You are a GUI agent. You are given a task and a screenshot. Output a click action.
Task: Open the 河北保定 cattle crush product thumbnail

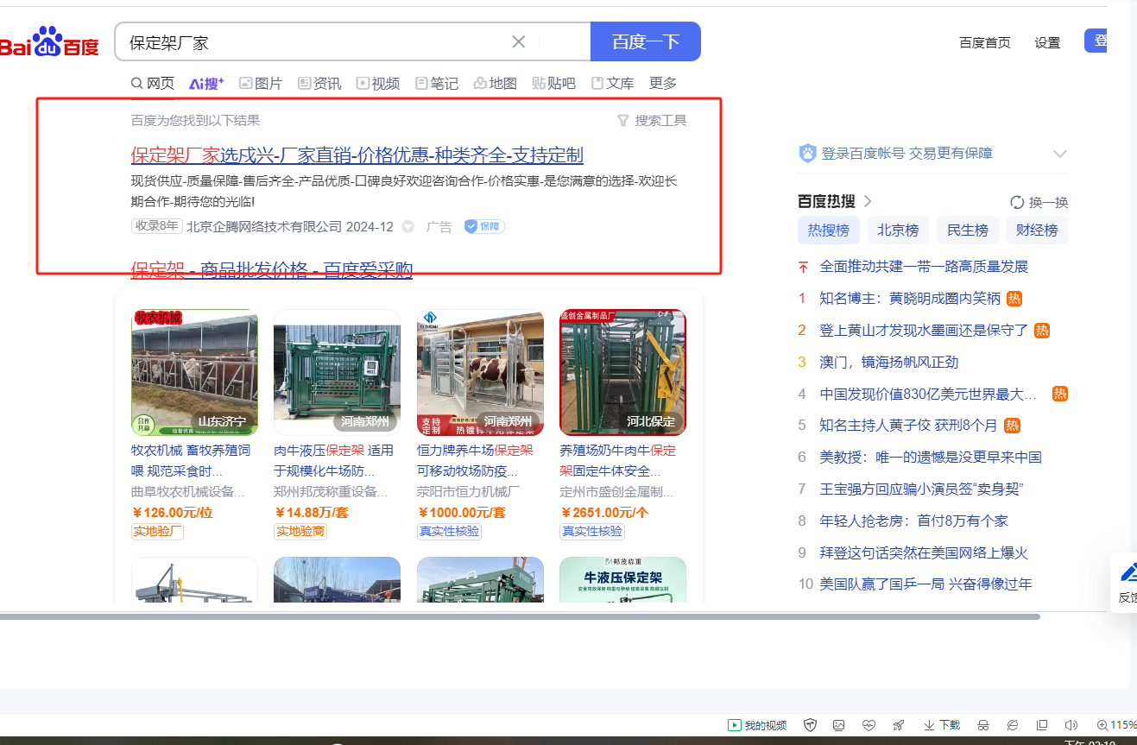[622, 373]
